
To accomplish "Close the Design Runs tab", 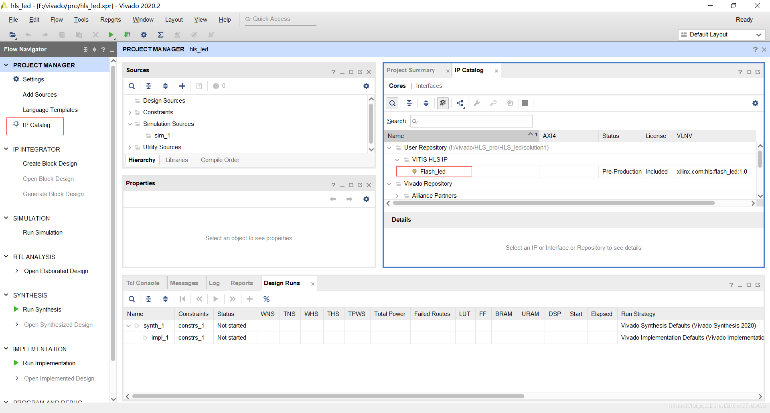I will tap(313, 284).
